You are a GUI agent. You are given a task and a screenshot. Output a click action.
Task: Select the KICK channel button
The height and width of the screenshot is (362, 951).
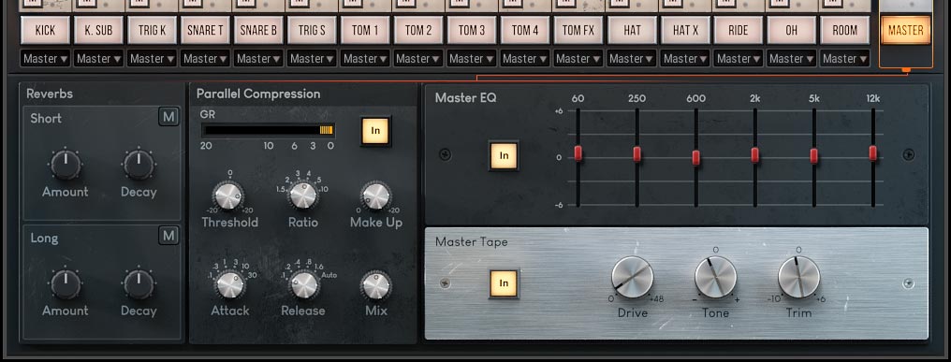(x=46, y=30)
